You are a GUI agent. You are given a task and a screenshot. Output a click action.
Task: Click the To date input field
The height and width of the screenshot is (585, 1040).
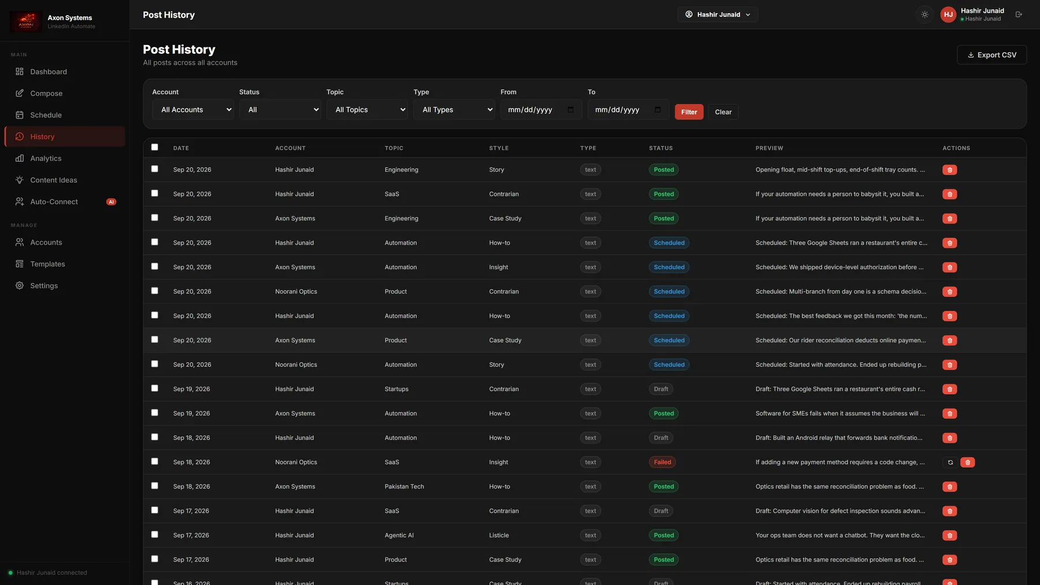coord(628,110)
